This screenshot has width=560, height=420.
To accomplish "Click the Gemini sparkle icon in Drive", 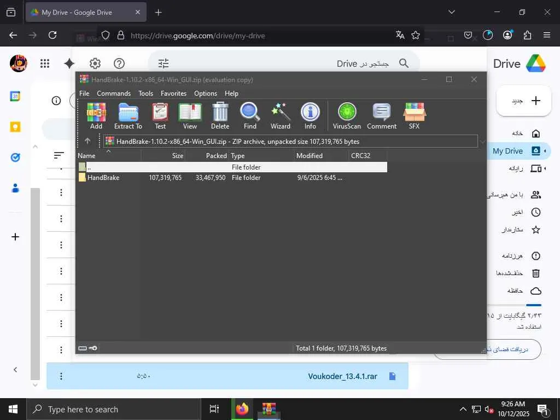I will [x=69, y=63].
